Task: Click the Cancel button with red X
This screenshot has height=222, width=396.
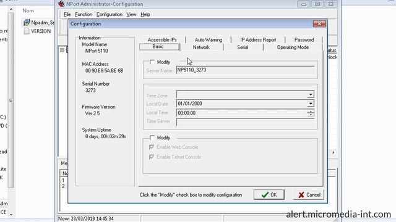Action: pyautogui.click(x=309, y=195)
